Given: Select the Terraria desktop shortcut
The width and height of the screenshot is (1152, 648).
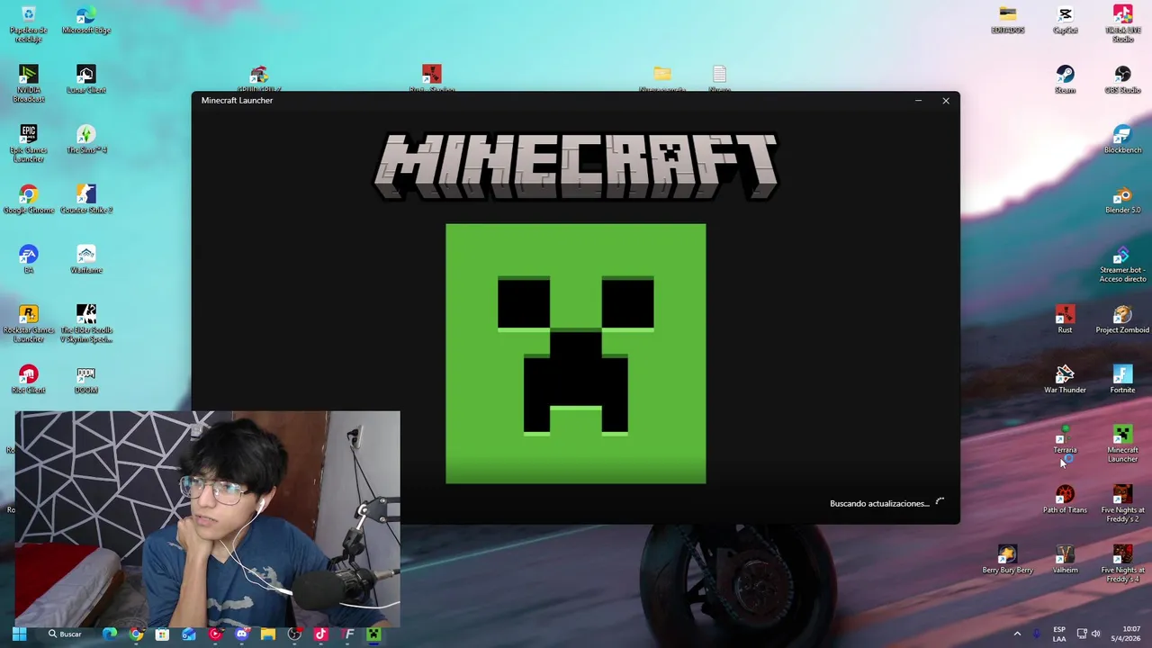Looking at the screenshot, I should pos(1065,440).
